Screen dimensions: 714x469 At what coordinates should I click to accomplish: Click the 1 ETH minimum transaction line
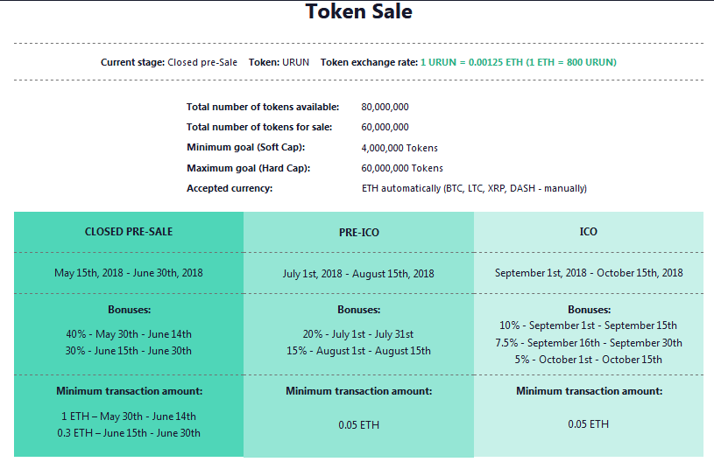(x=129, y=416)
